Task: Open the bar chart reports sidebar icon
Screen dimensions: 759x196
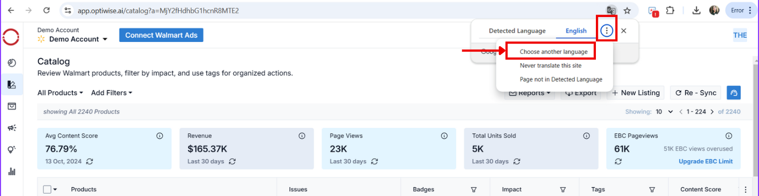Action: point(11,172)
